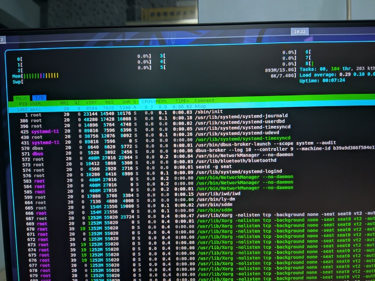Image resolution: width=375 pixels, height=281 pixels.
Task: Sort by the PRI column header
Action: pyautogui.click(x=64, y=103)
